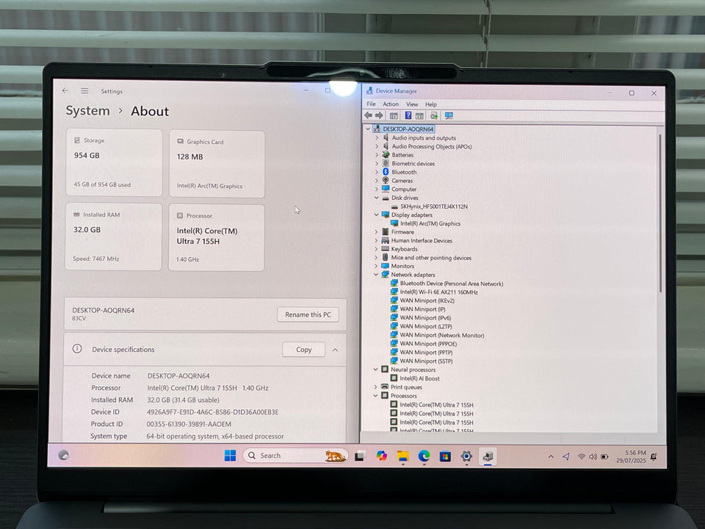Image resolution: width=705 pixels, height=529 pixels.
Task: Select the Cameras webcam icon
Action: (x=386, y=181)
